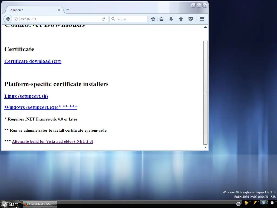
Task: Click the search magnifier icon
Action: (x=113, y=19)
